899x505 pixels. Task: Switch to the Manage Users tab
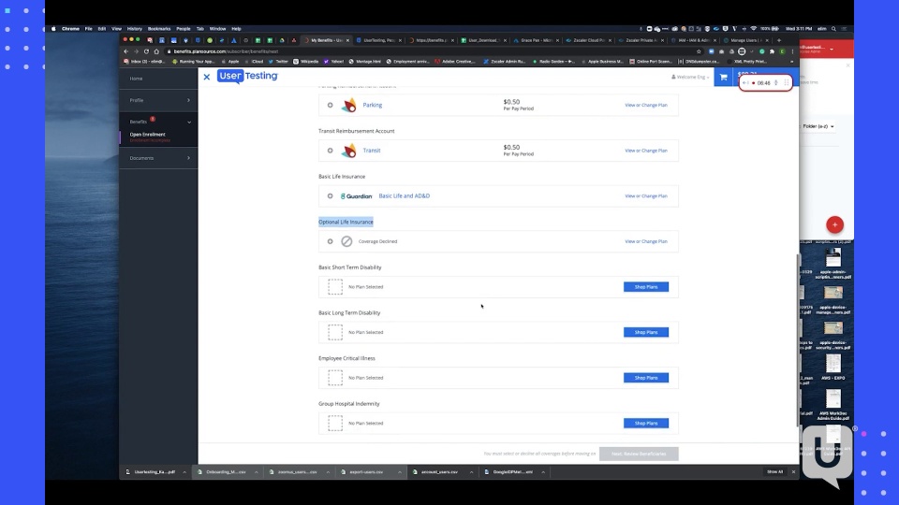click(x=745, y=40)
